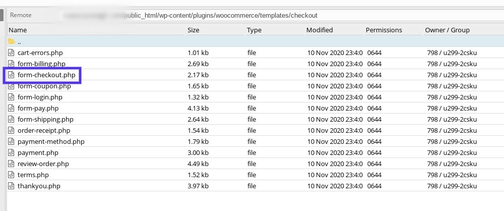Image resolution: width=504 pixels, height=211 pixels.
Task: Sort by Modified column header
Action: (x=320, y=30)
